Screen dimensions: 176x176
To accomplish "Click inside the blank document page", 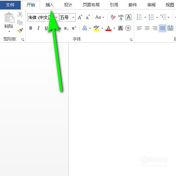I will pyautogui.click(x=122, y=109).
